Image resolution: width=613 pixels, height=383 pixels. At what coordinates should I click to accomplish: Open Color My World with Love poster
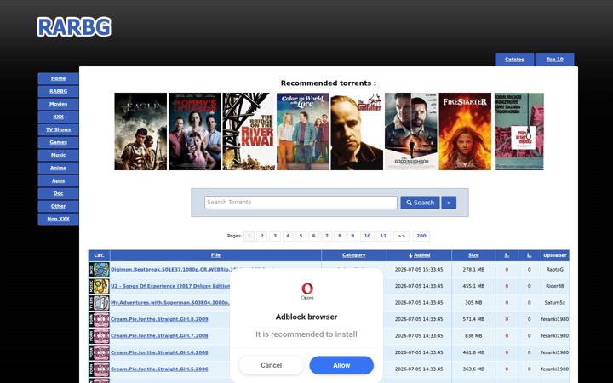(303, 131)
